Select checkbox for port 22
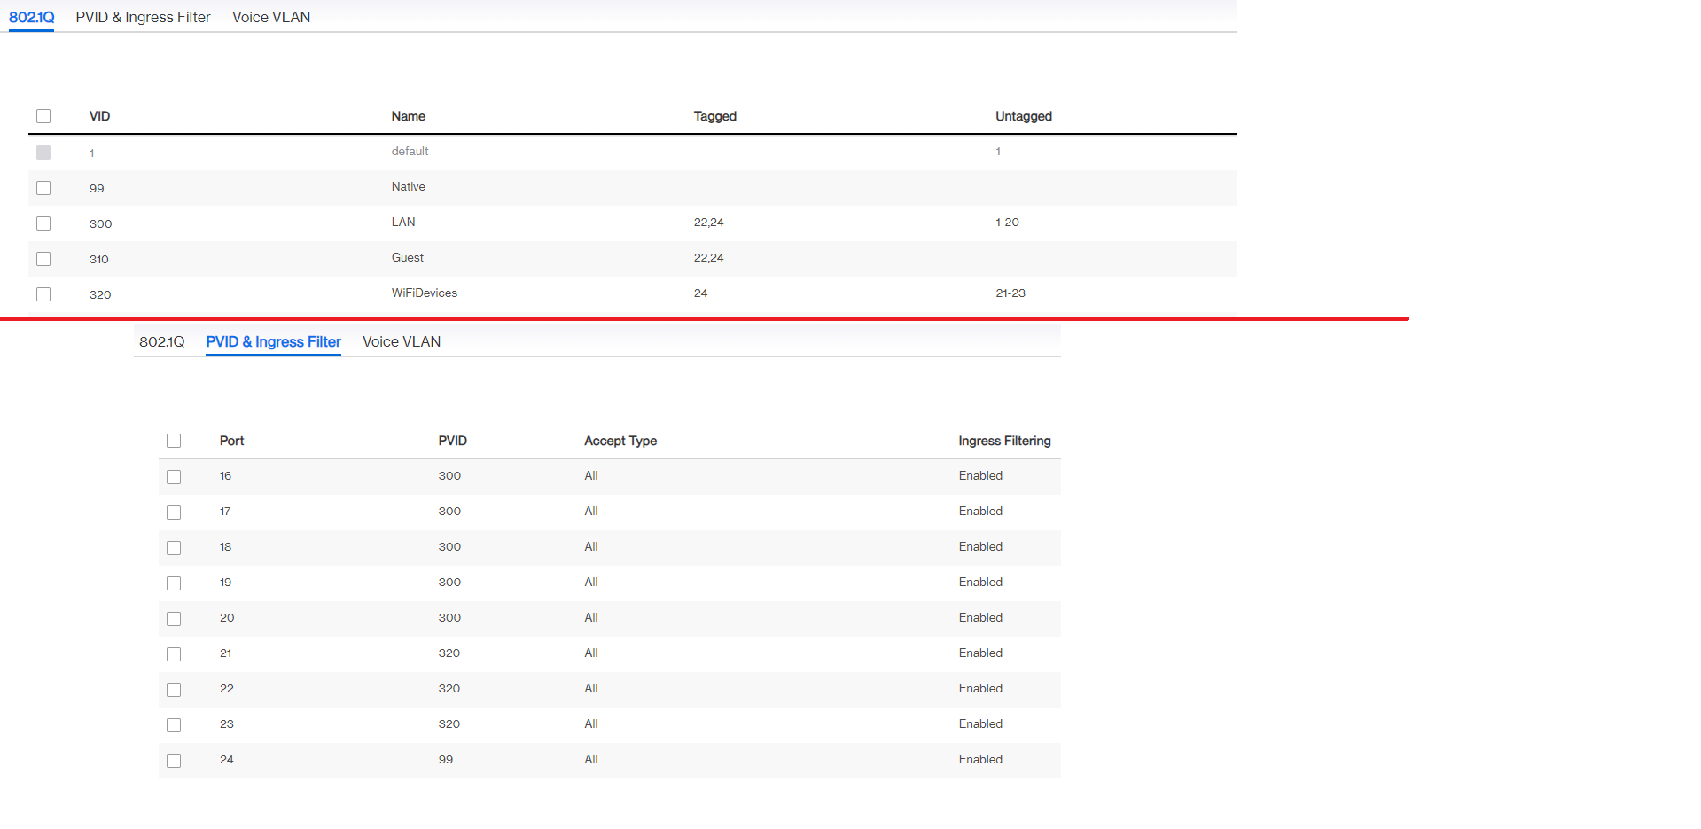 174,690
